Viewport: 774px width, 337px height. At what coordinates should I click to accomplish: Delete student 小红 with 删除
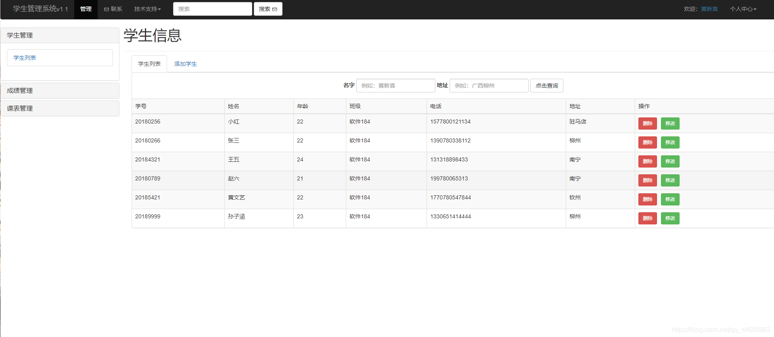pos(648,123)
